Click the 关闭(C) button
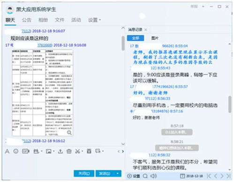 click(x=84, y=174)
